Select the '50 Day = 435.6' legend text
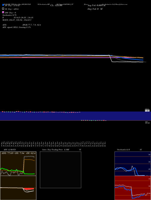 click(x=12, y=9)
